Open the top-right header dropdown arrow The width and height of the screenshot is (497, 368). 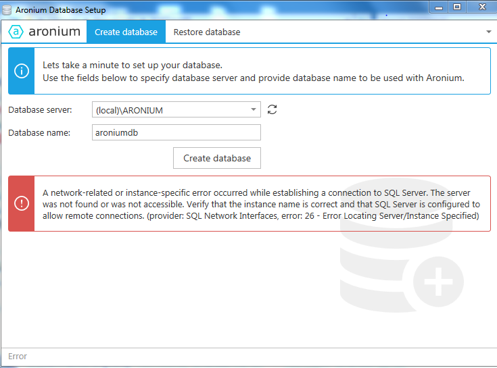click(488, 32)
